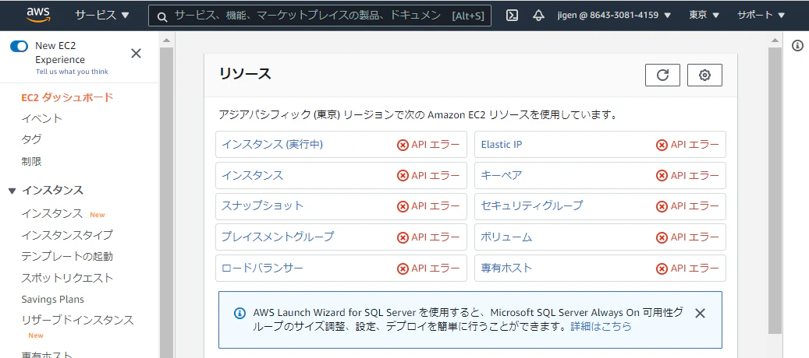The height and width of the screenshot is (358, 809).
Task: Click the sidebar scrollbar up arrow
Action: pos(166,40)
